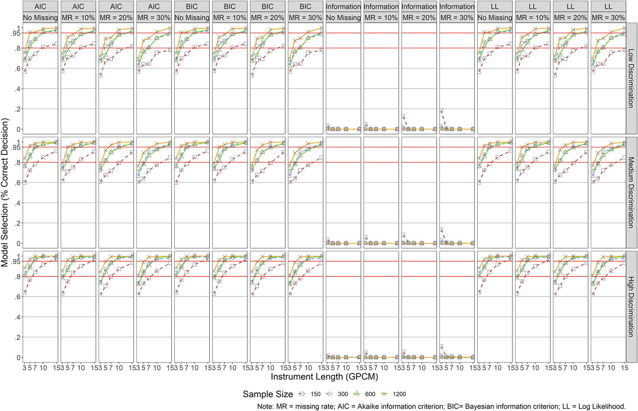Click the 'High Discrimination' row strip

(631, 307)
